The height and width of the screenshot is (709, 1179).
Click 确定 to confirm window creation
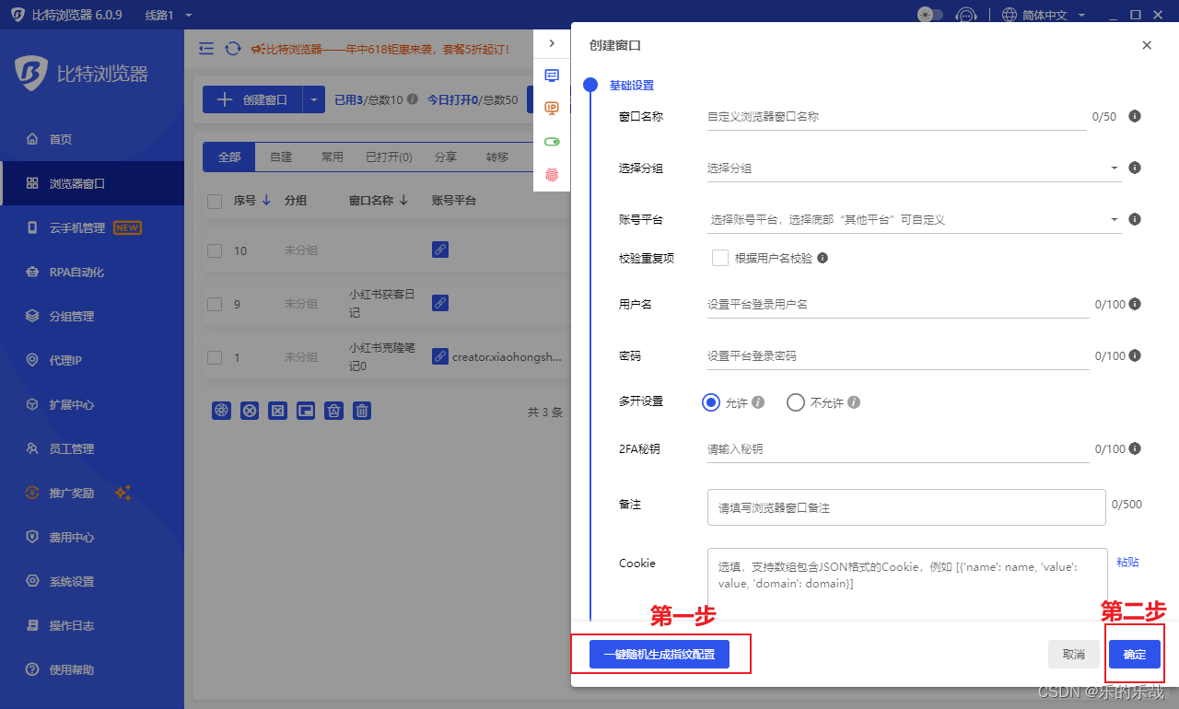coord(1135,655)
